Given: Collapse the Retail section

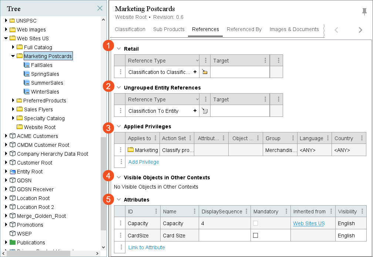Looking at the screenshot, I should (119, 49).
